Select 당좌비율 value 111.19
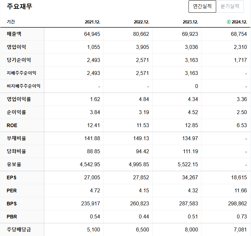This screenshot has height=236, width=251. (190, 151)
